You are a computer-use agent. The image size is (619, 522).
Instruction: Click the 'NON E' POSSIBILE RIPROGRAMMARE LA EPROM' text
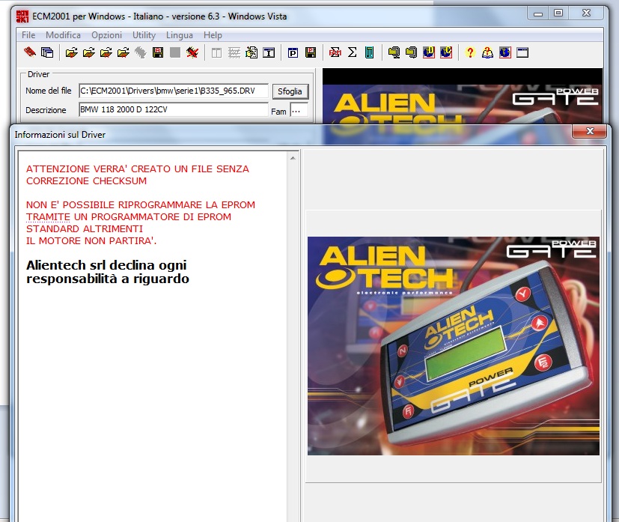click(141, 205)
